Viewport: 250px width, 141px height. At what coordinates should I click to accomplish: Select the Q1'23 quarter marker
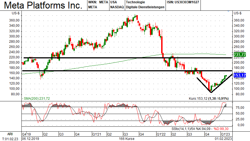click(226, 134)
